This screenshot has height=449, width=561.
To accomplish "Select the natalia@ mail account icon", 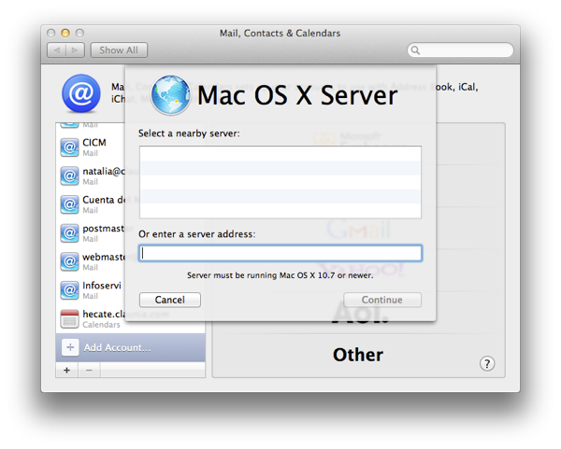I will pos(69,175).
